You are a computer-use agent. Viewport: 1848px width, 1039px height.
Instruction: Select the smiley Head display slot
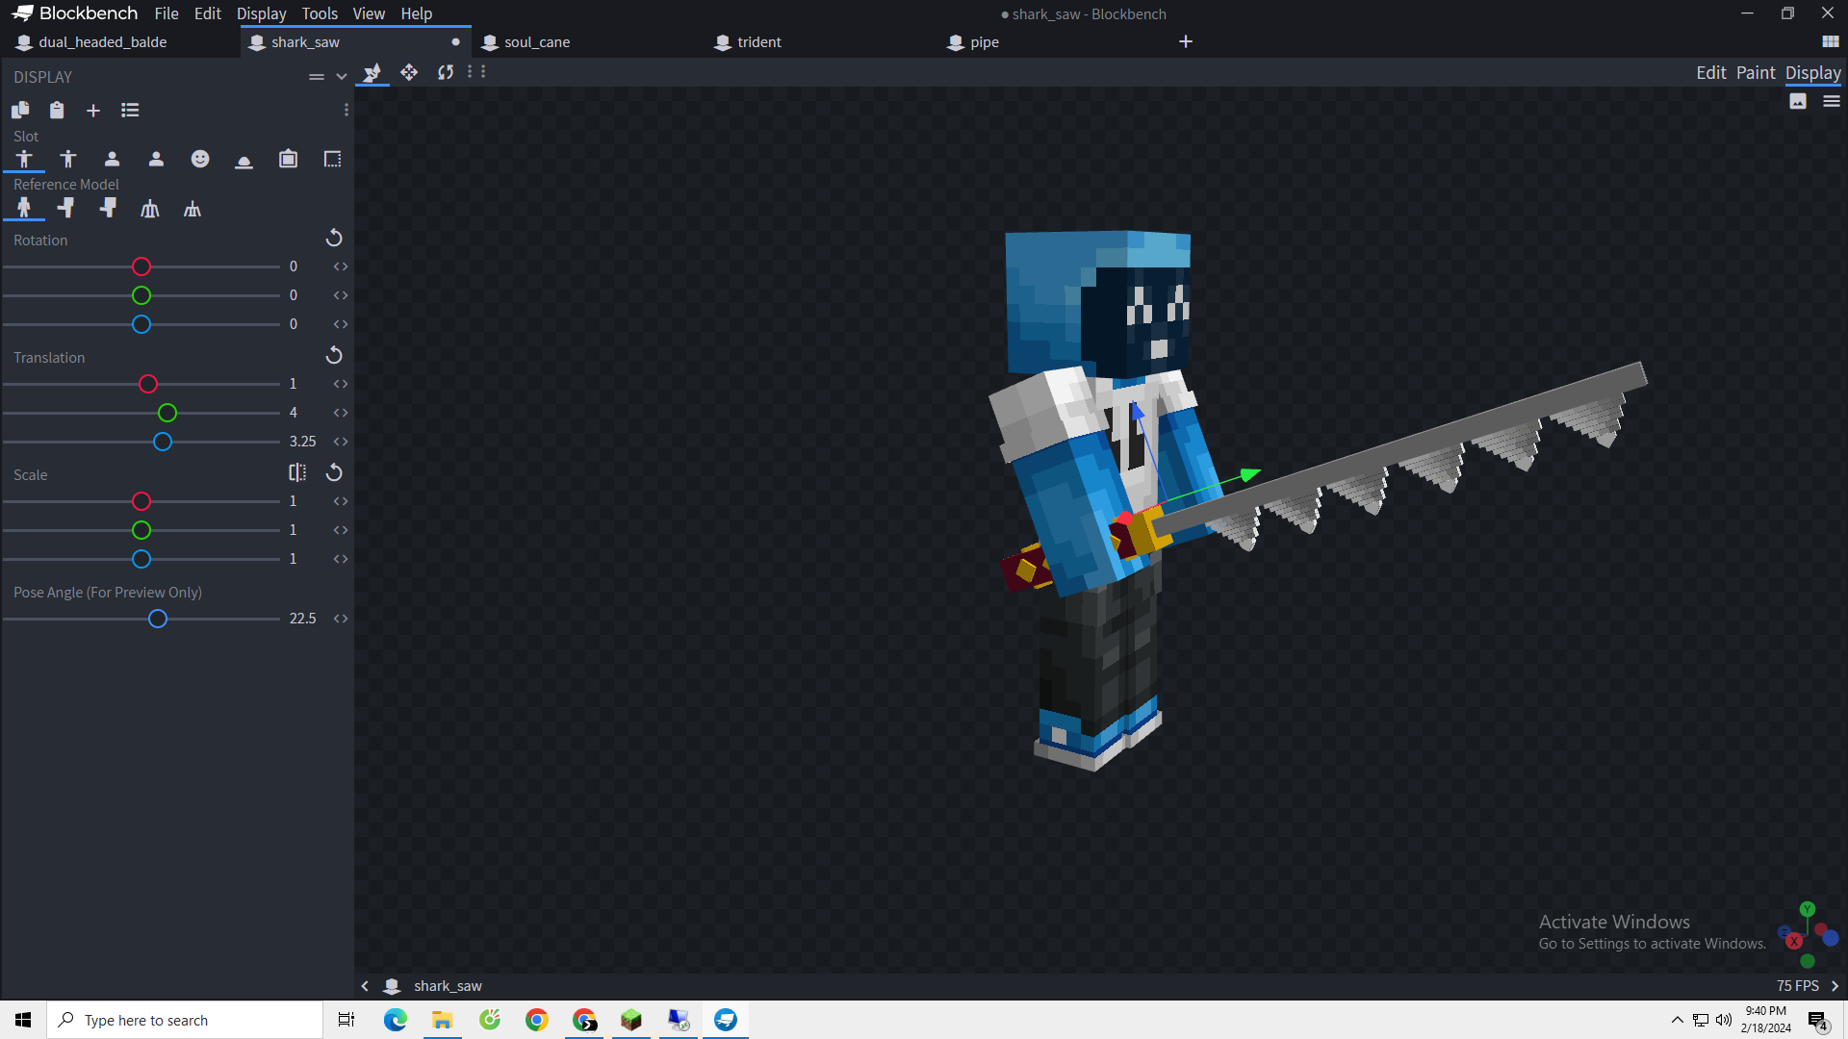[200, 159]
